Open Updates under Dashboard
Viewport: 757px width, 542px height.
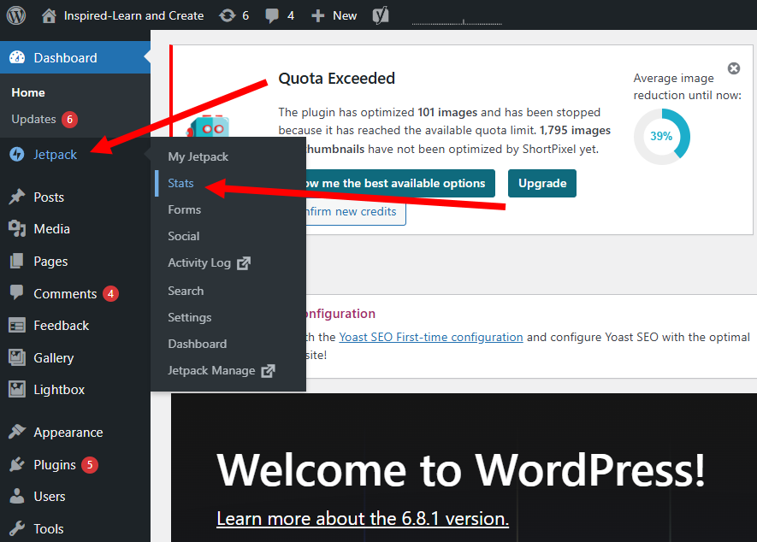(34, 119)
